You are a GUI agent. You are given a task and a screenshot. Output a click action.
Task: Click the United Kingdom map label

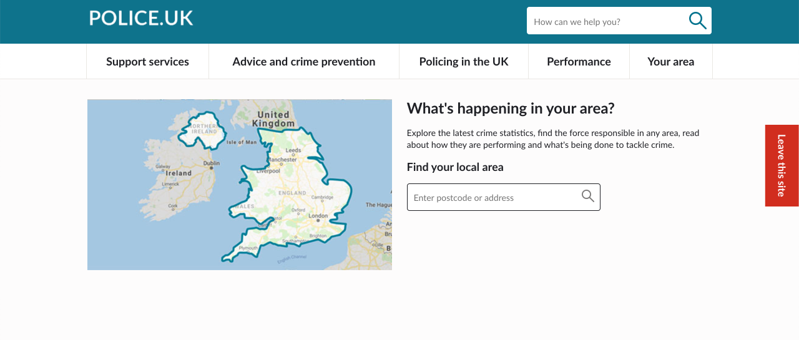(x=273, y=119)
